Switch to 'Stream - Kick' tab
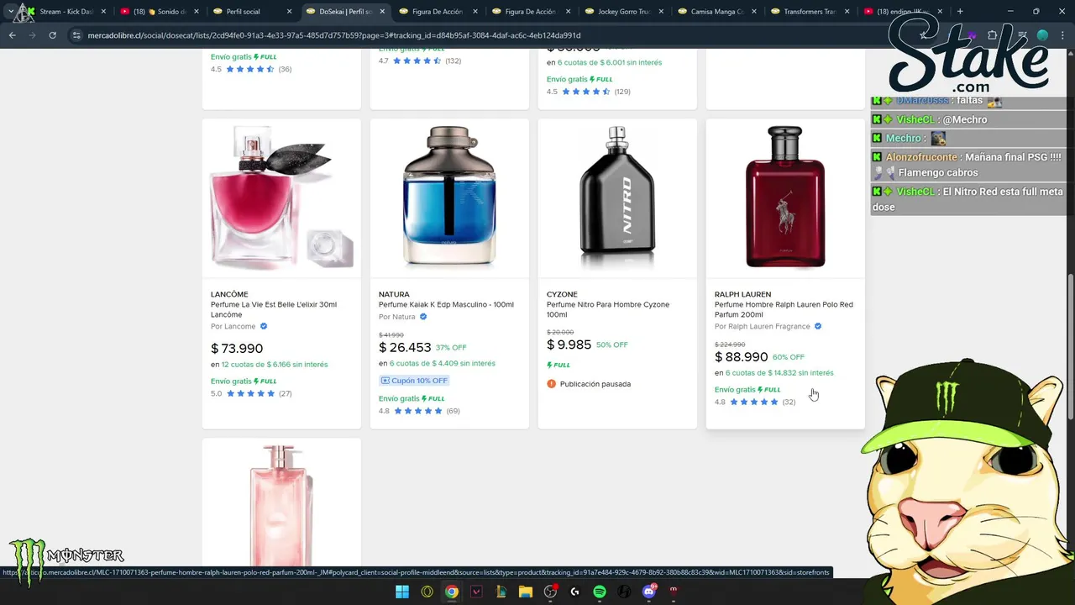 coord(66,12)
